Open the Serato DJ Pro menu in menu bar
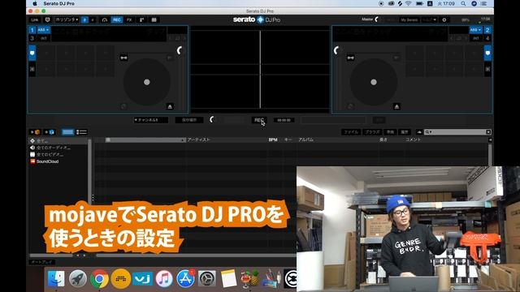This screenshot has height=292, width=520. click(59, 3)
